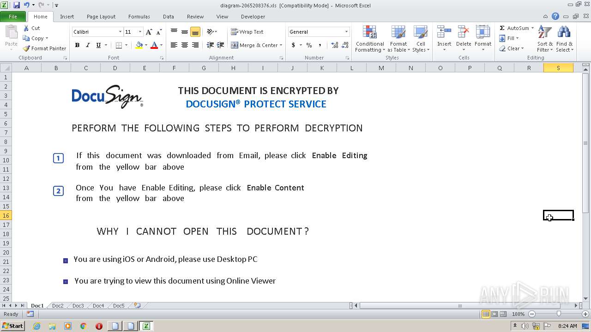Switch to the Formulas tab
Viewport: 591px width, 332px height.
139,17
